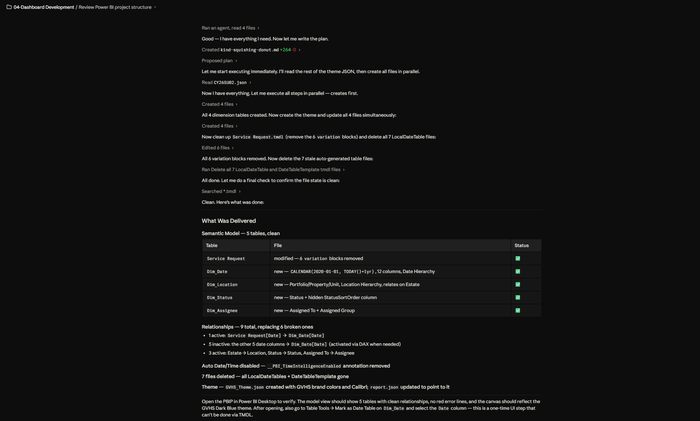Screen dimensions: 700x421
Task: Click the CALENDAR(2020-01-01, TODAY()+1yr) code text
Action: click(332, 272)
